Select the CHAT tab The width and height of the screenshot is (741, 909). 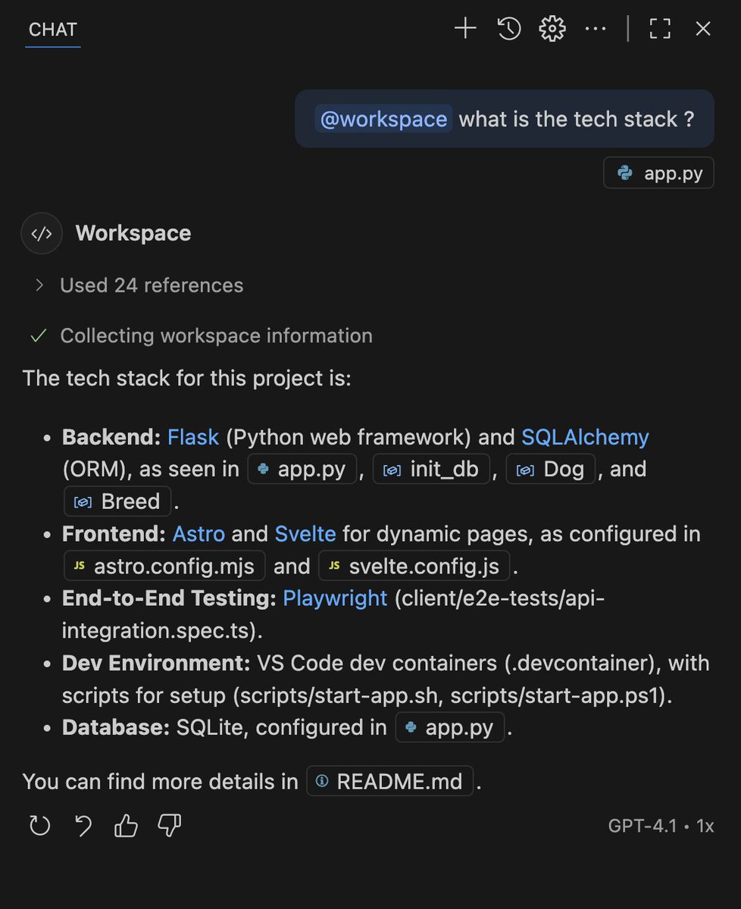point(53,30)
